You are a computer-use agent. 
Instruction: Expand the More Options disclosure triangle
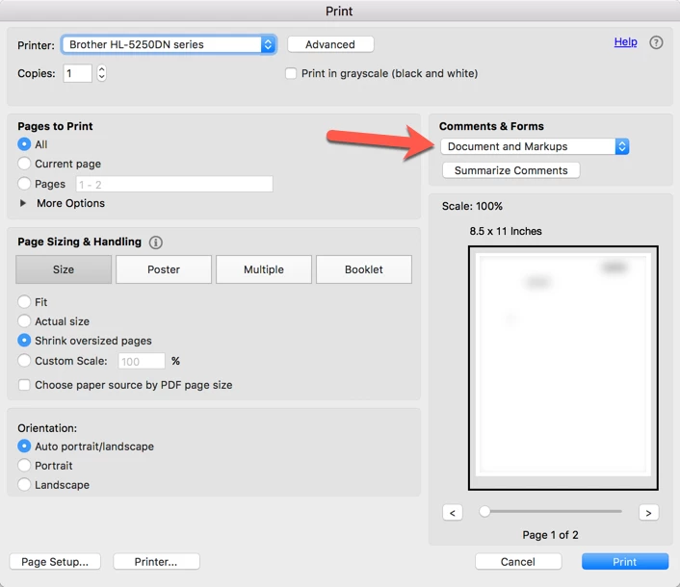(23, 203)
